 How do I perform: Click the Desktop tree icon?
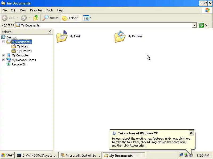tap(3, 37)
